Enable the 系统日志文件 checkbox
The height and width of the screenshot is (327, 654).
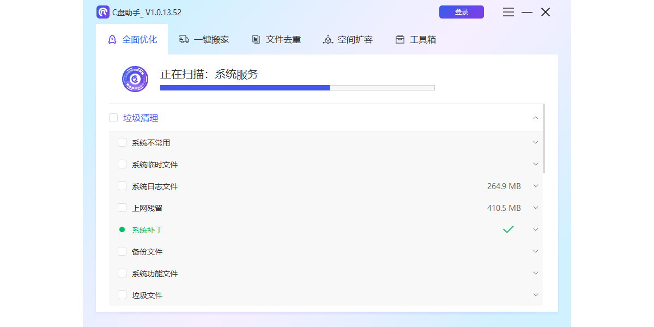coord(122,186)
